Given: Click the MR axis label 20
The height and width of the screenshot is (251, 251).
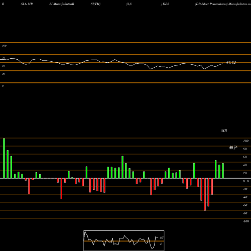Looking at the screenshot, I should (245, 173).
